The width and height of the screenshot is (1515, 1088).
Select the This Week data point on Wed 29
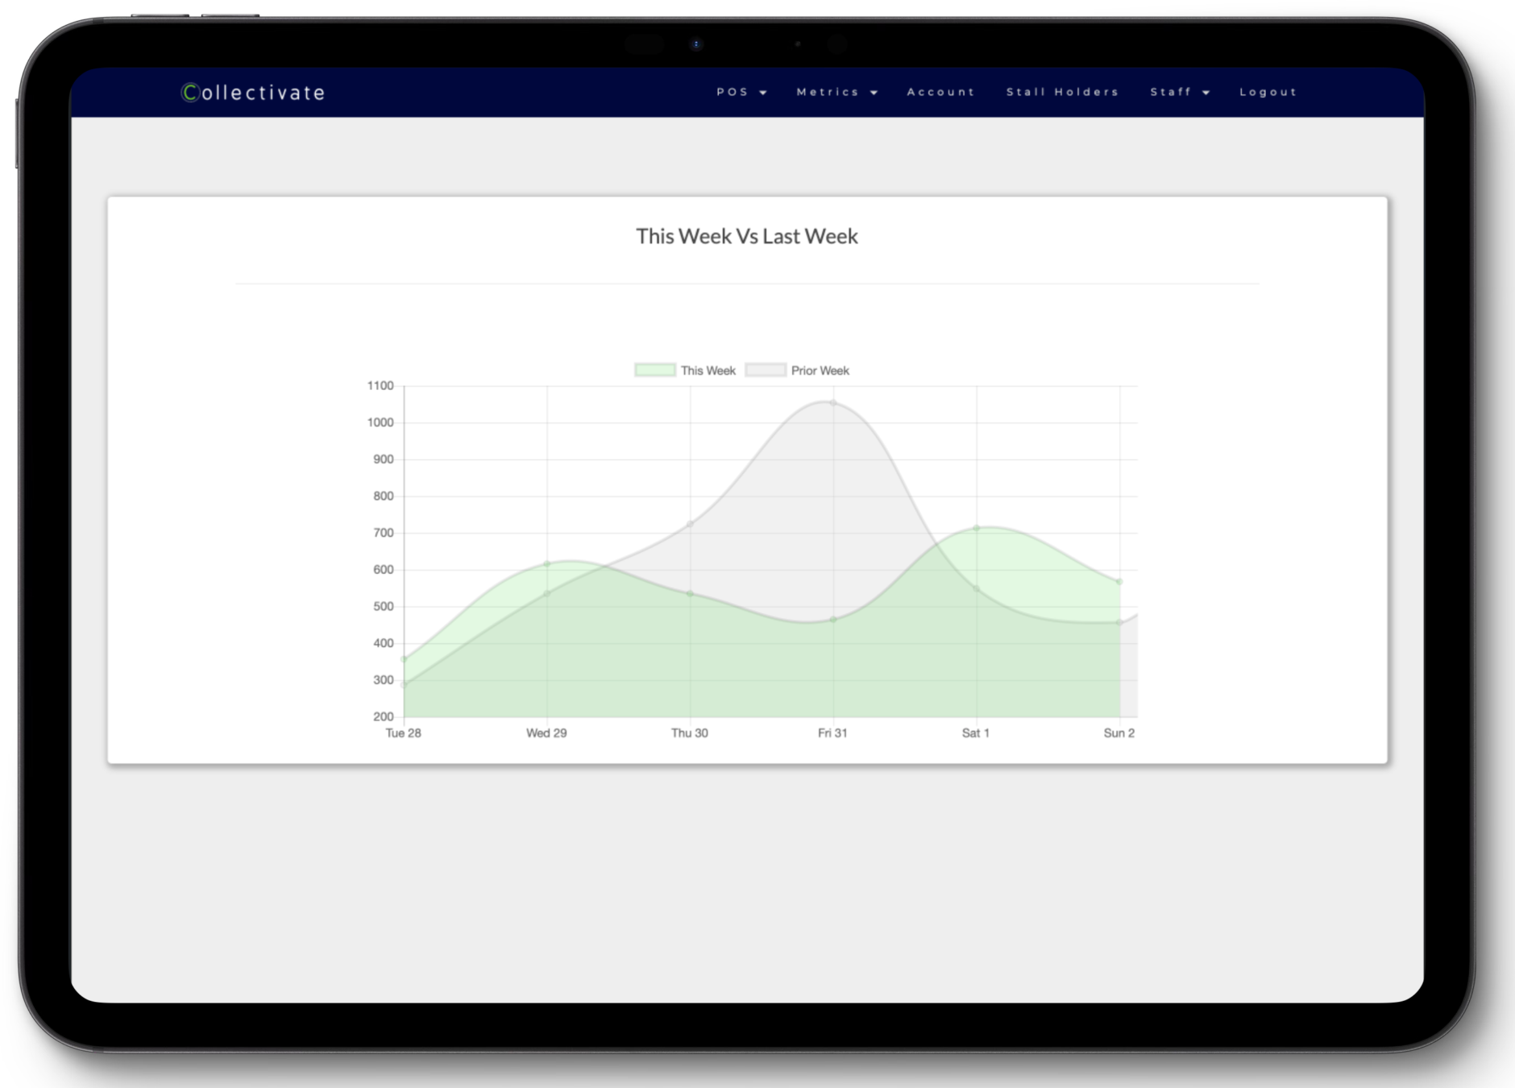pyautogui.click(x=547, y=564)
